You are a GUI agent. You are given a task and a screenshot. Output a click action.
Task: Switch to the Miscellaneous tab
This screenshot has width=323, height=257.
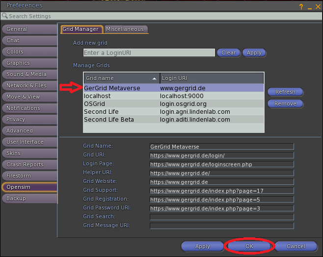(126, 29)
